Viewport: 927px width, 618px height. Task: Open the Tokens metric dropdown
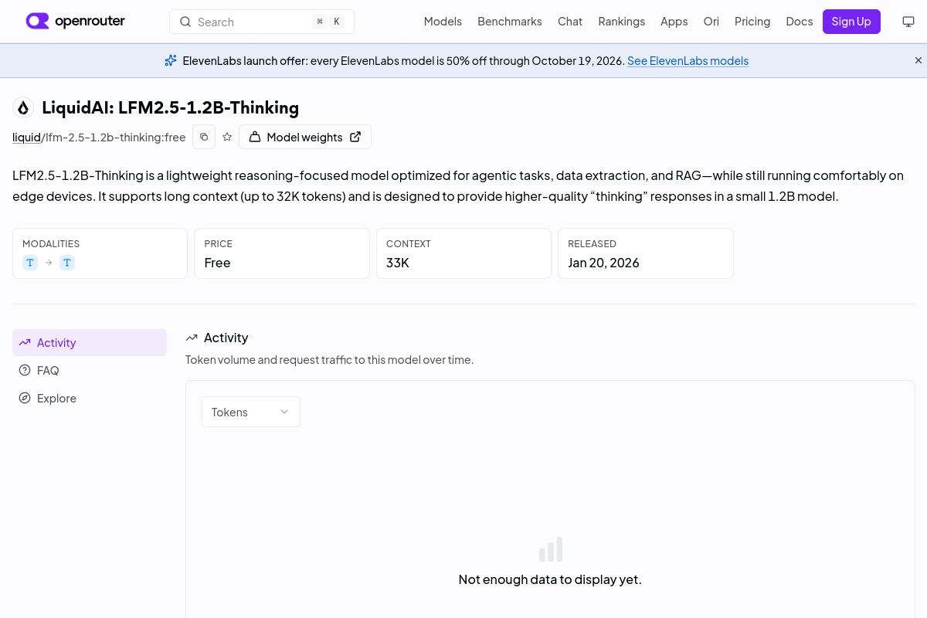pos(251,412)
